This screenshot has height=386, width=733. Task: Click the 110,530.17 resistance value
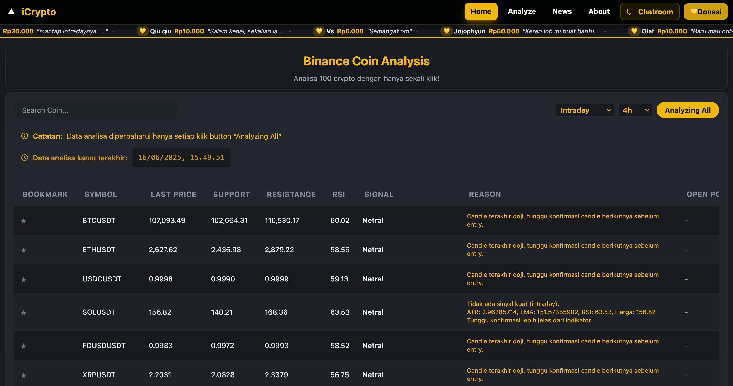(282, 220)
